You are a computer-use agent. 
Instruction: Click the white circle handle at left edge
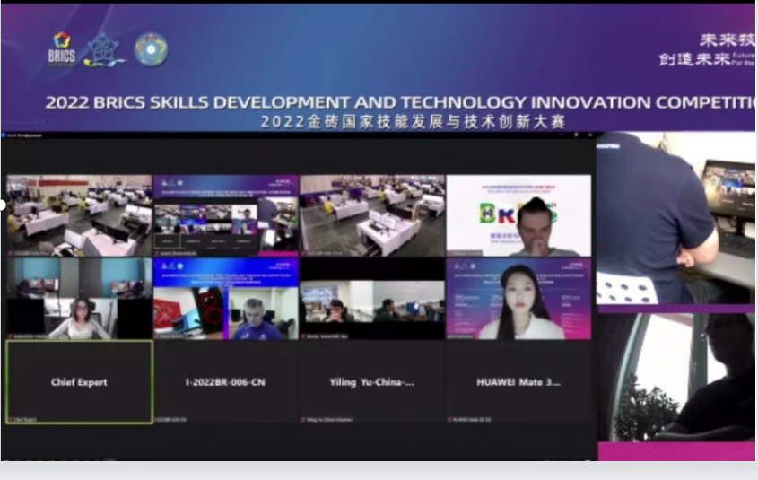[x=3, y=205]
